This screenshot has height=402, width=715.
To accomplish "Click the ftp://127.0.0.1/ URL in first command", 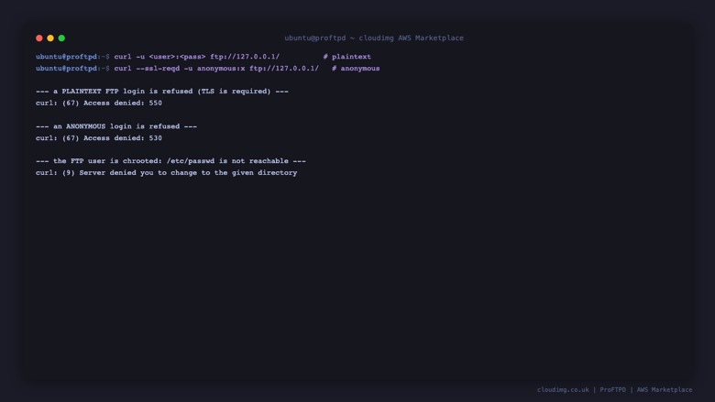I will (245, 57).
